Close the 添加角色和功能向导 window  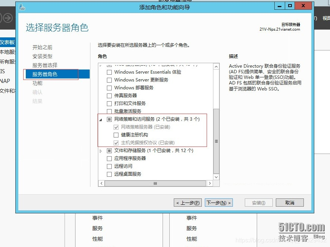tap(303, 6)
